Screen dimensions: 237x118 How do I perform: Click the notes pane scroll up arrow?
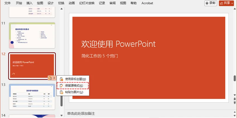(x=234, y=112)
